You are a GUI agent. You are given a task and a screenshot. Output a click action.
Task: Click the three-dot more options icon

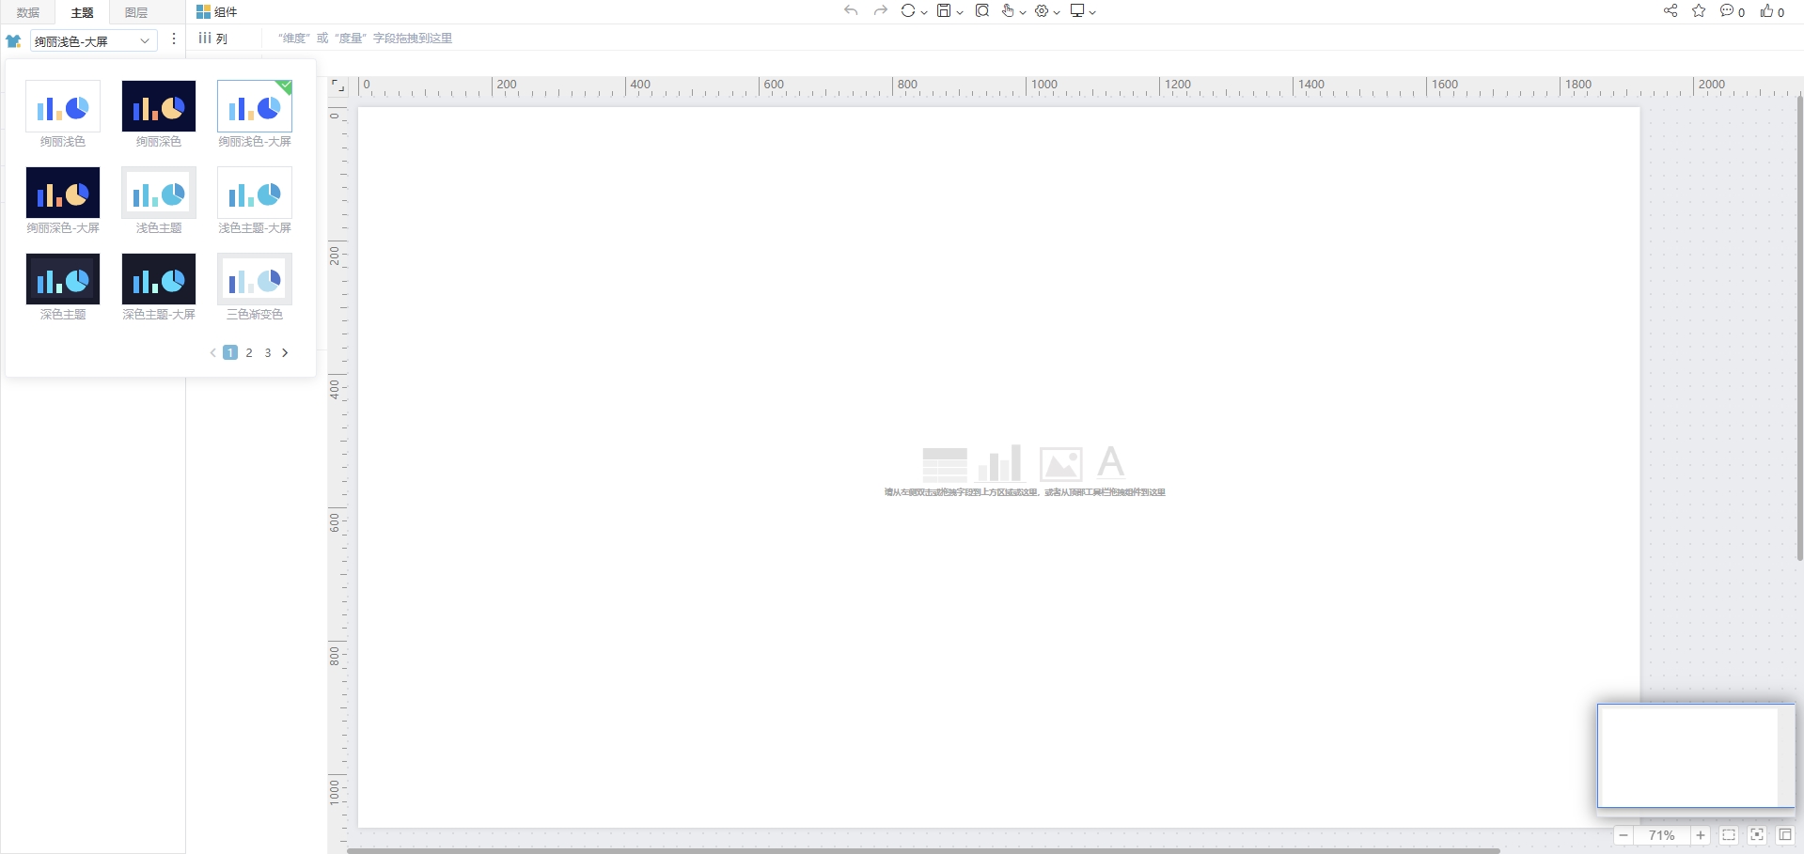(174, 39)
